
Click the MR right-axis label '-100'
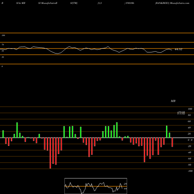click(190, 171)
